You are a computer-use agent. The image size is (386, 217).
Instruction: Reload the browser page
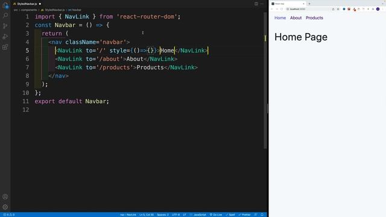282,9
